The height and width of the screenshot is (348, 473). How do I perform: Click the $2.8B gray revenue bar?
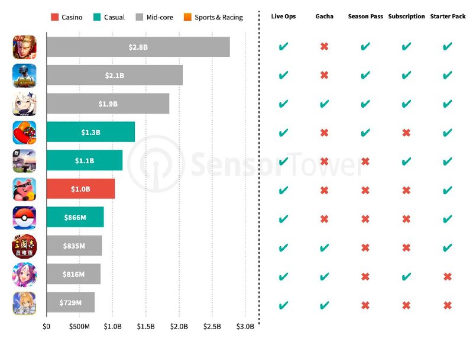coord(138,47)
